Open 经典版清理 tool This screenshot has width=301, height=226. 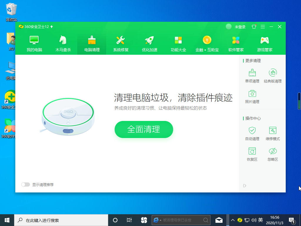(272, 76)
